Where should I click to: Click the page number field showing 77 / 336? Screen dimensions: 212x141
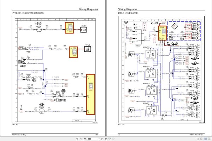pos(91,139)
